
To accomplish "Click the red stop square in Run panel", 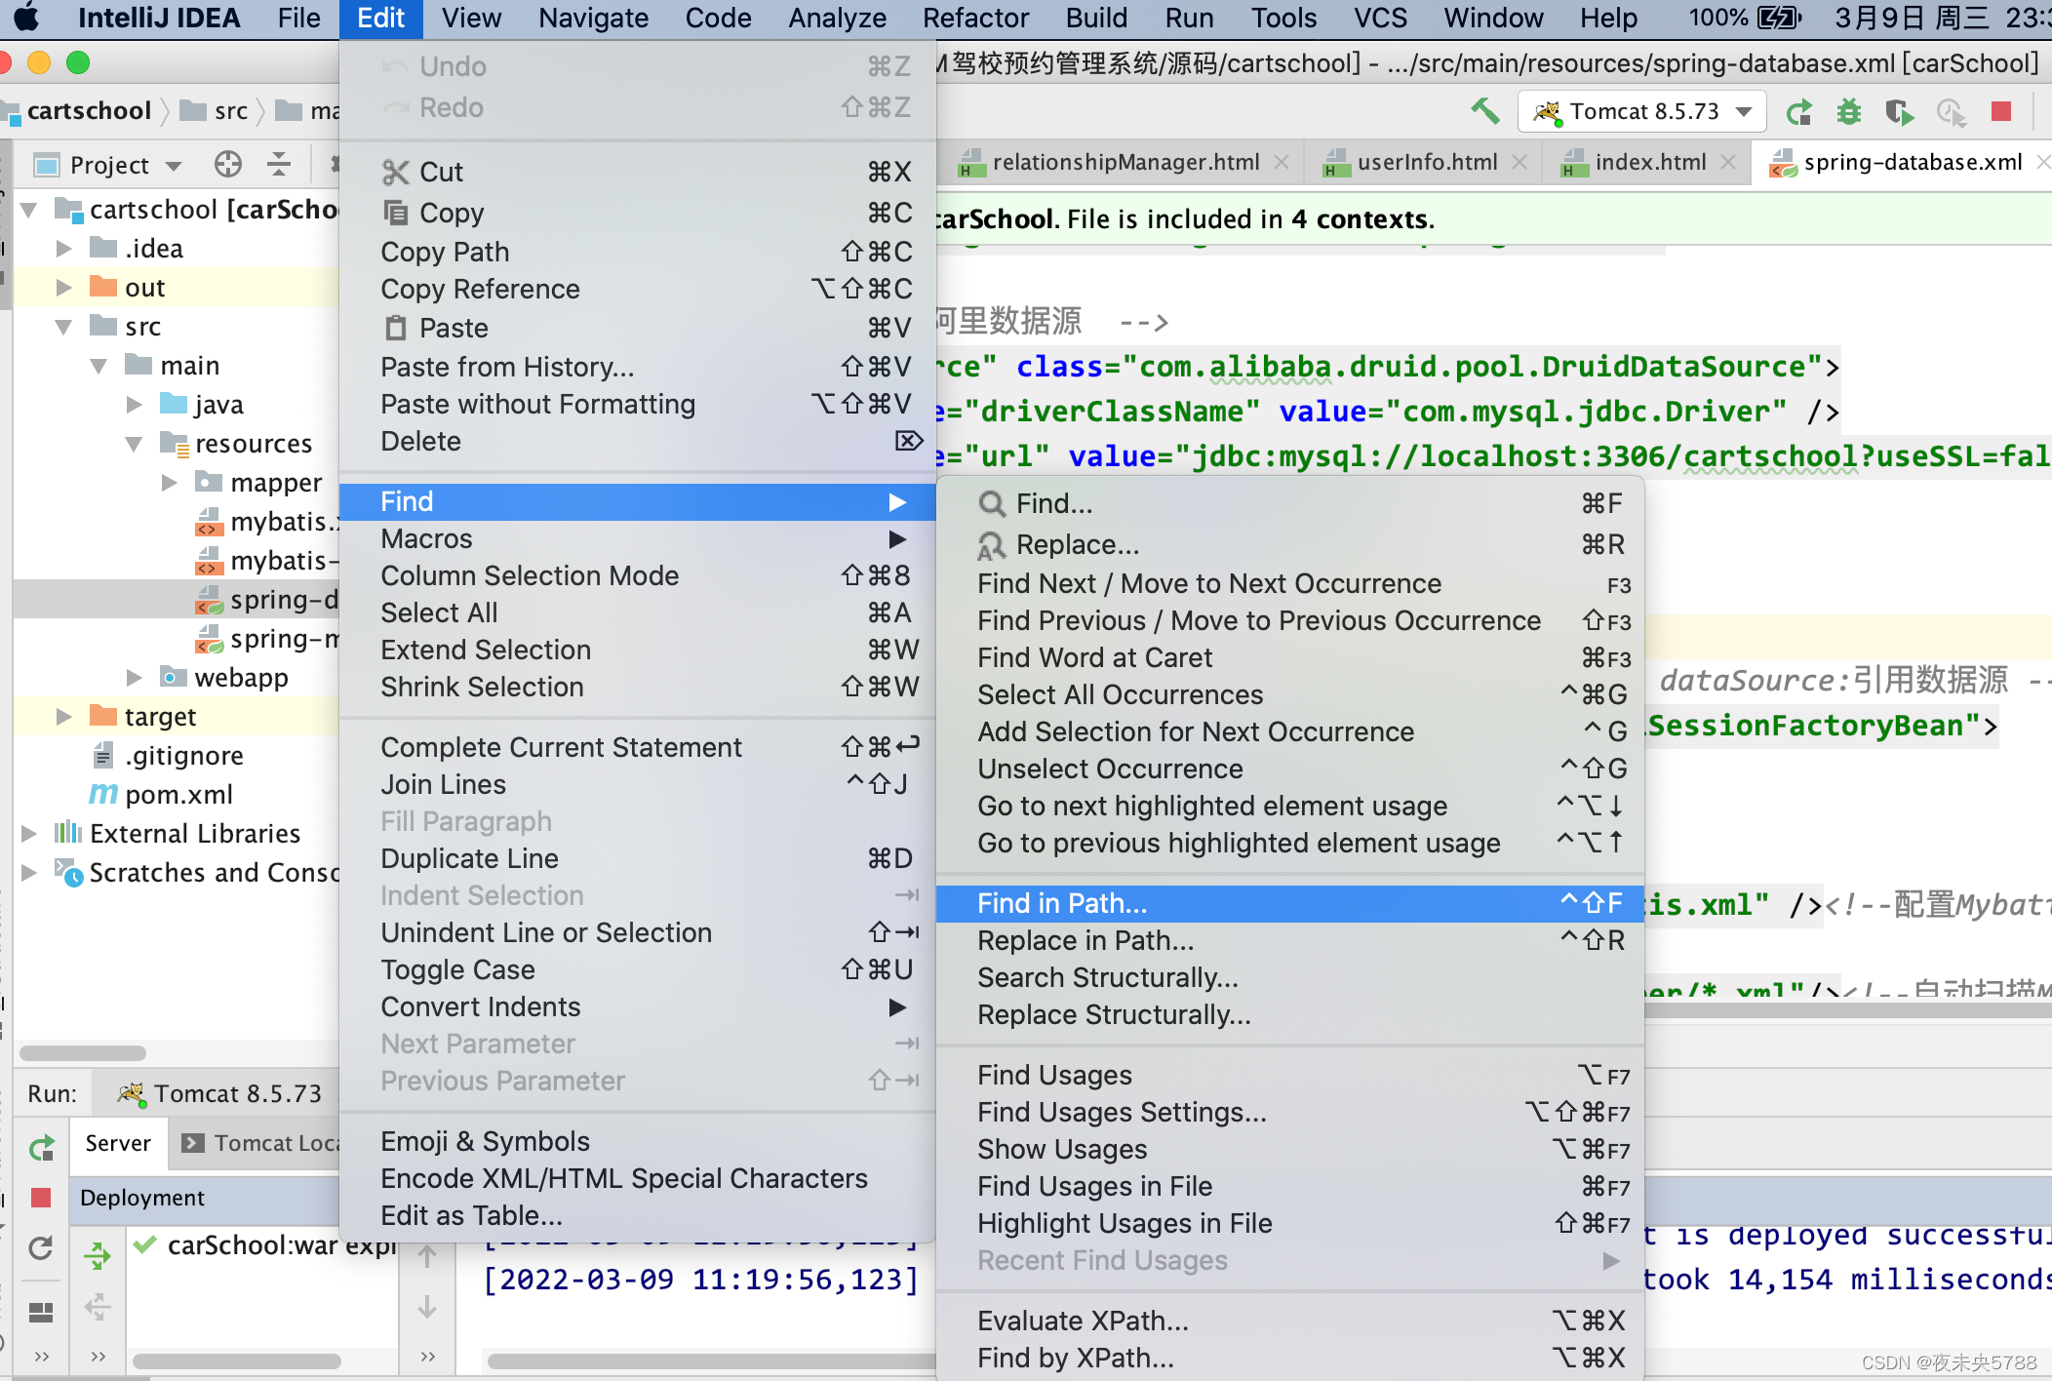I will 41,1197.
